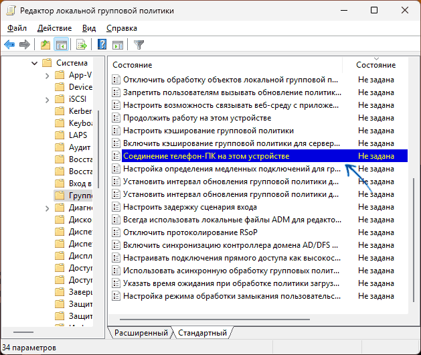Click the Export list toolbar icon
Screen dimensions: 421x355
pyautogui.click(x=82, y=45)
